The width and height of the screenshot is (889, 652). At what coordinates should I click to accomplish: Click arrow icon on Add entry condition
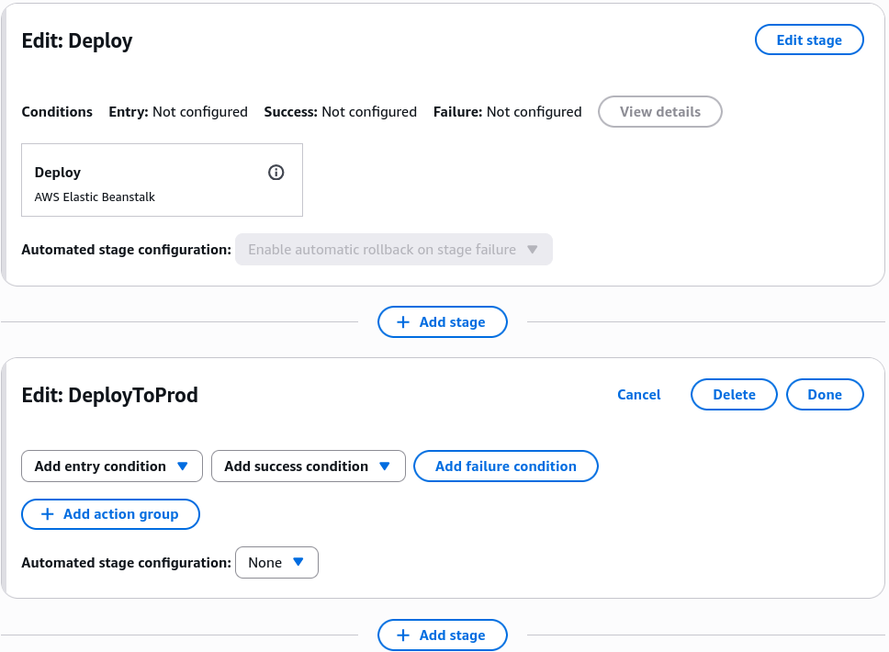tap(183, 466)
